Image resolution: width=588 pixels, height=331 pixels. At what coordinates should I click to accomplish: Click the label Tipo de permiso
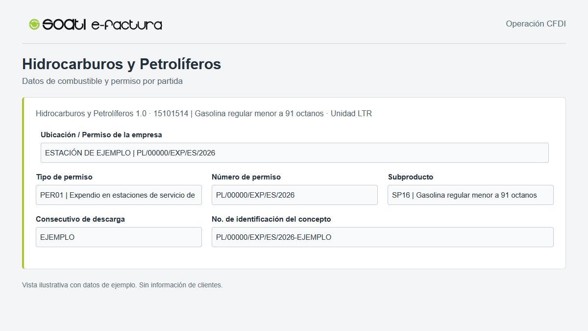[64, 177]
